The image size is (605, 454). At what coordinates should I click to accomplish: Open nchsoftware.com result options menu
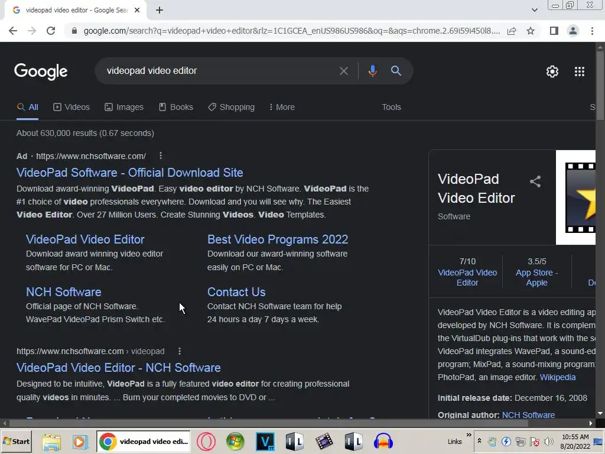[180, 351]
